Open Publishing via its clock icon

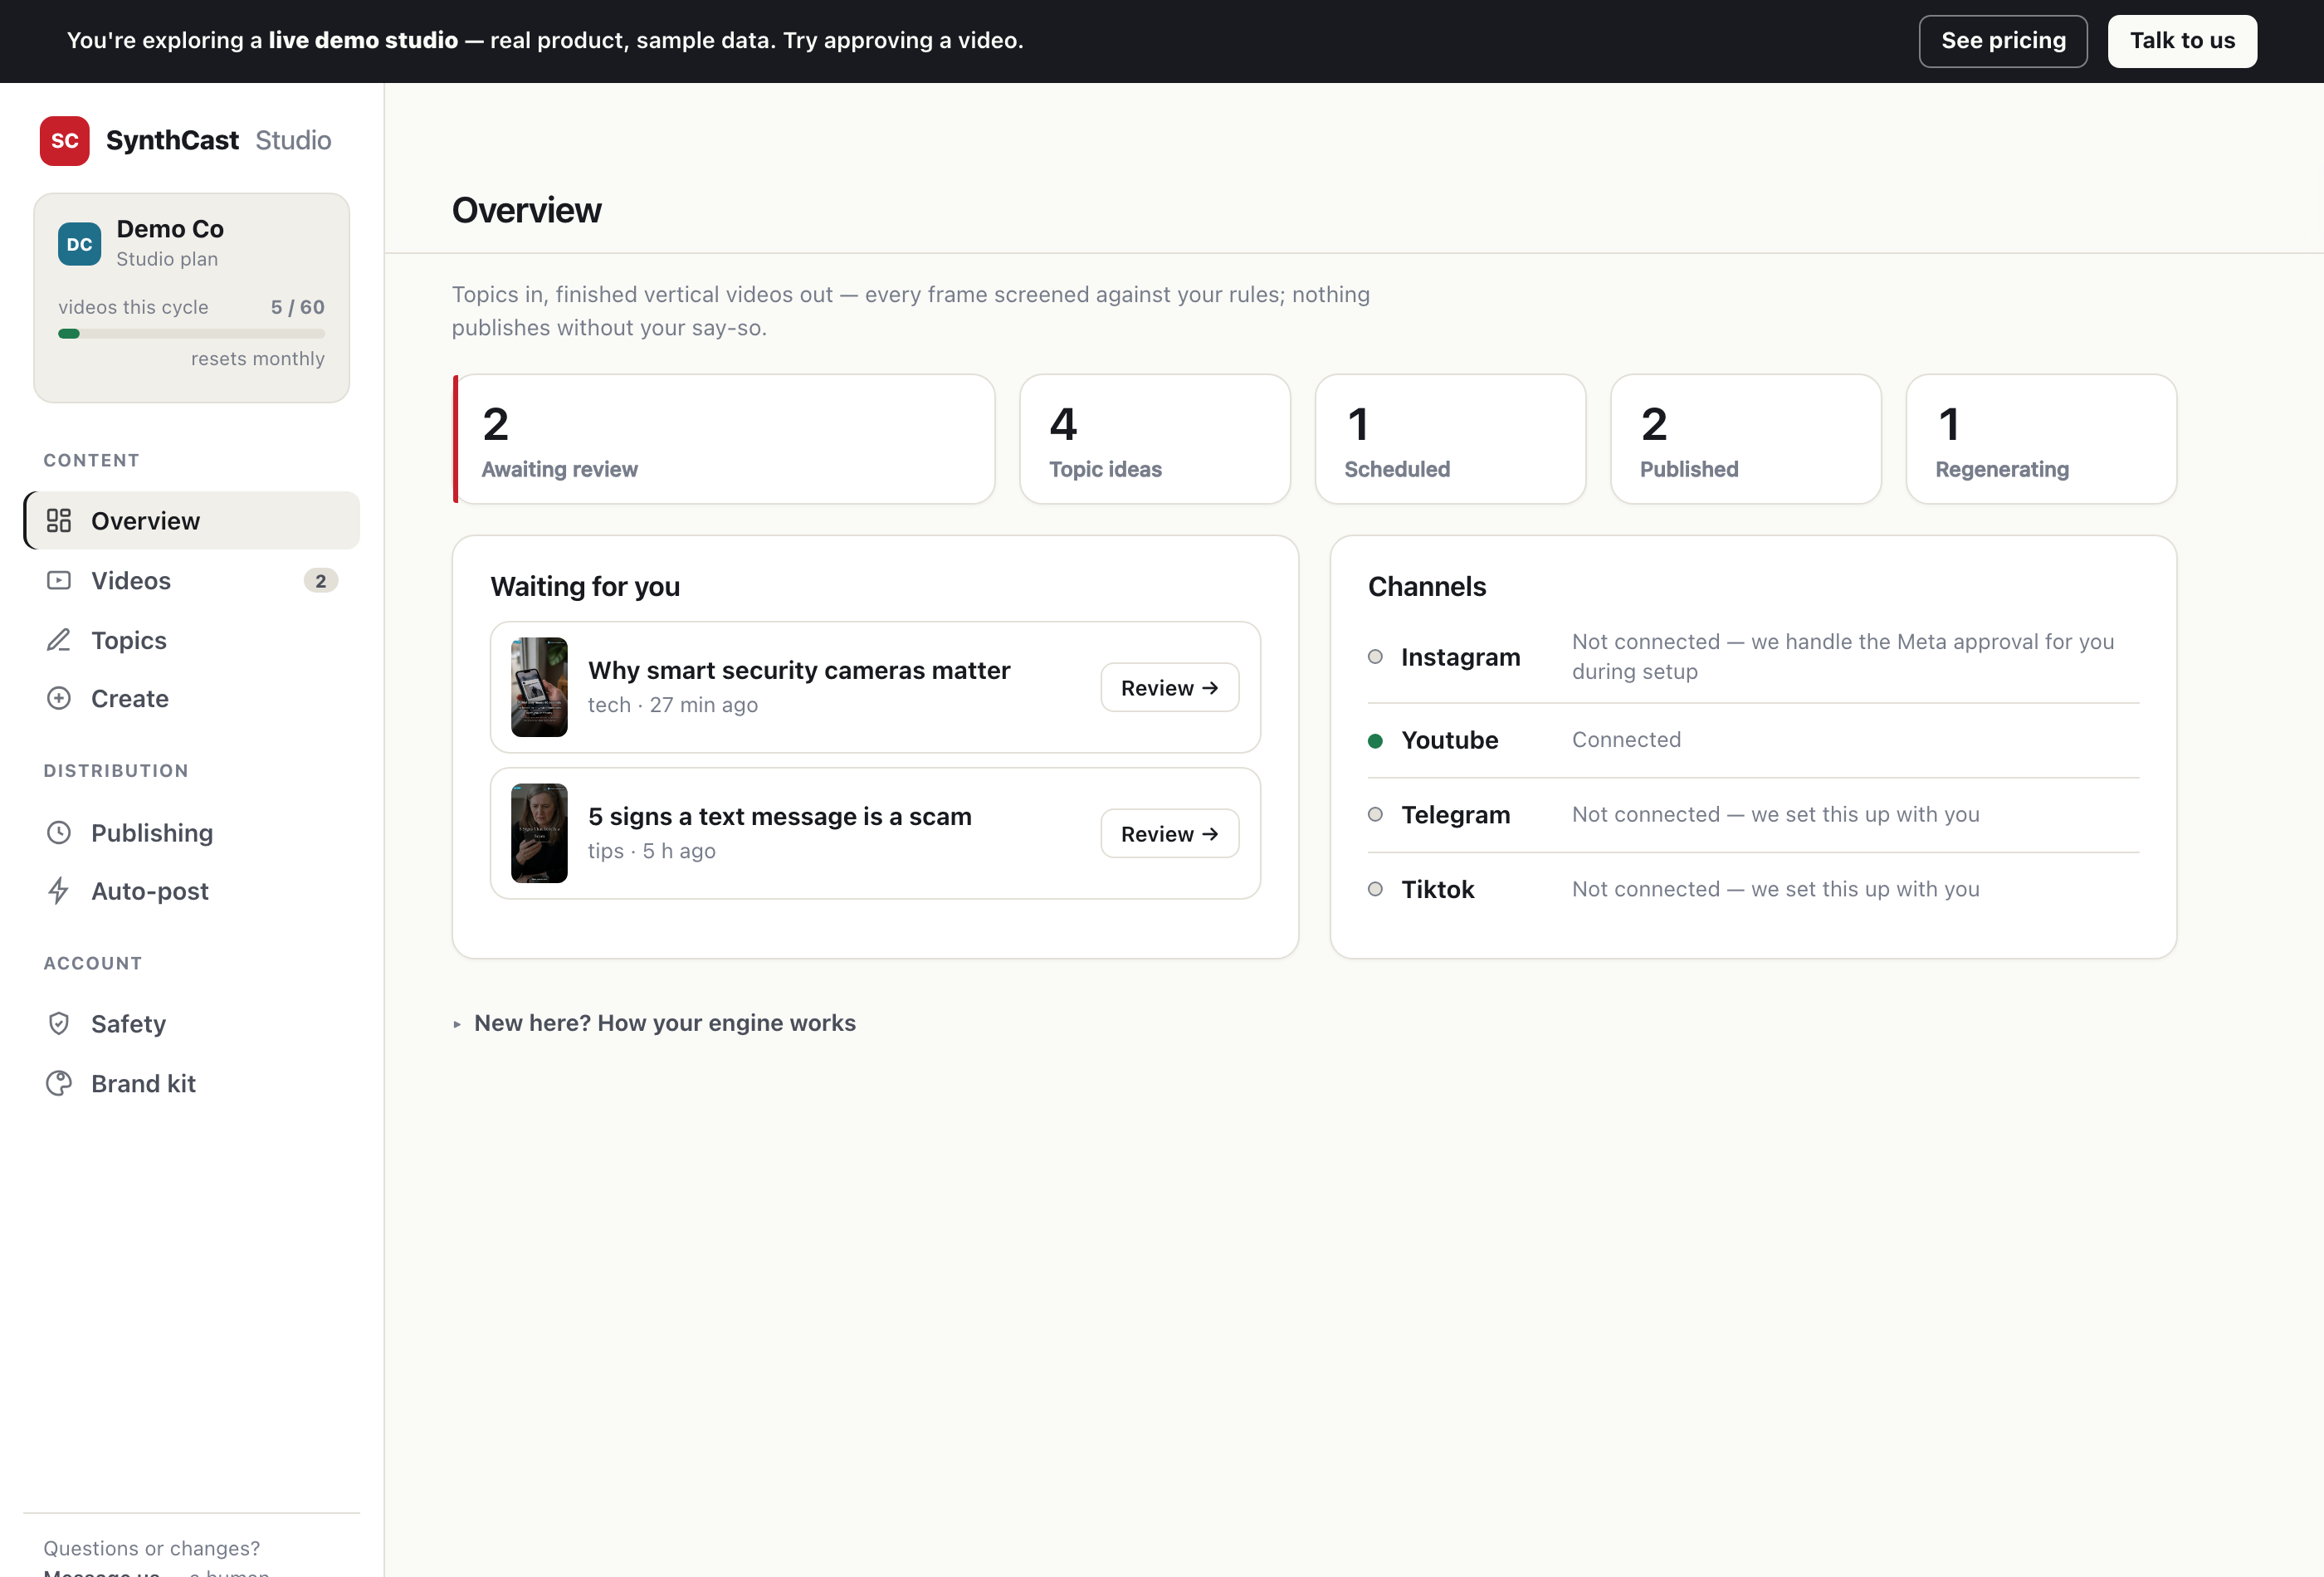pyautogui.click(x=59, y=833)
